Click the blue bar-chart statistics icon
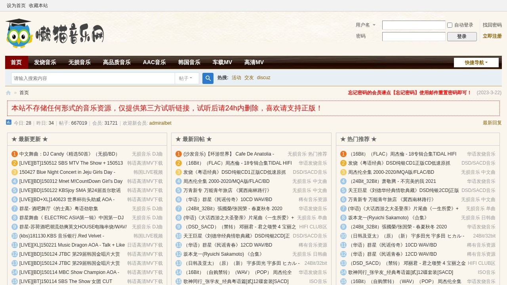The width and height of the screenshot is (507, 285). tap(8, 122)
